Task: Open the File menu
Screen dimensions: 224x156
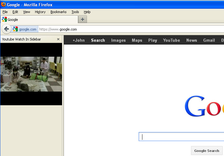Action: tap(5, 12)
